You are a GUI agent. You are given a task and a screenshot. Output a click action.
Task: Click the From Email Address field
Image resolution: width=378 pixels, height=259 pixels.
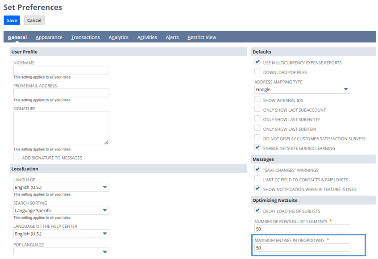pyautogui.click(x=61, y=93)
